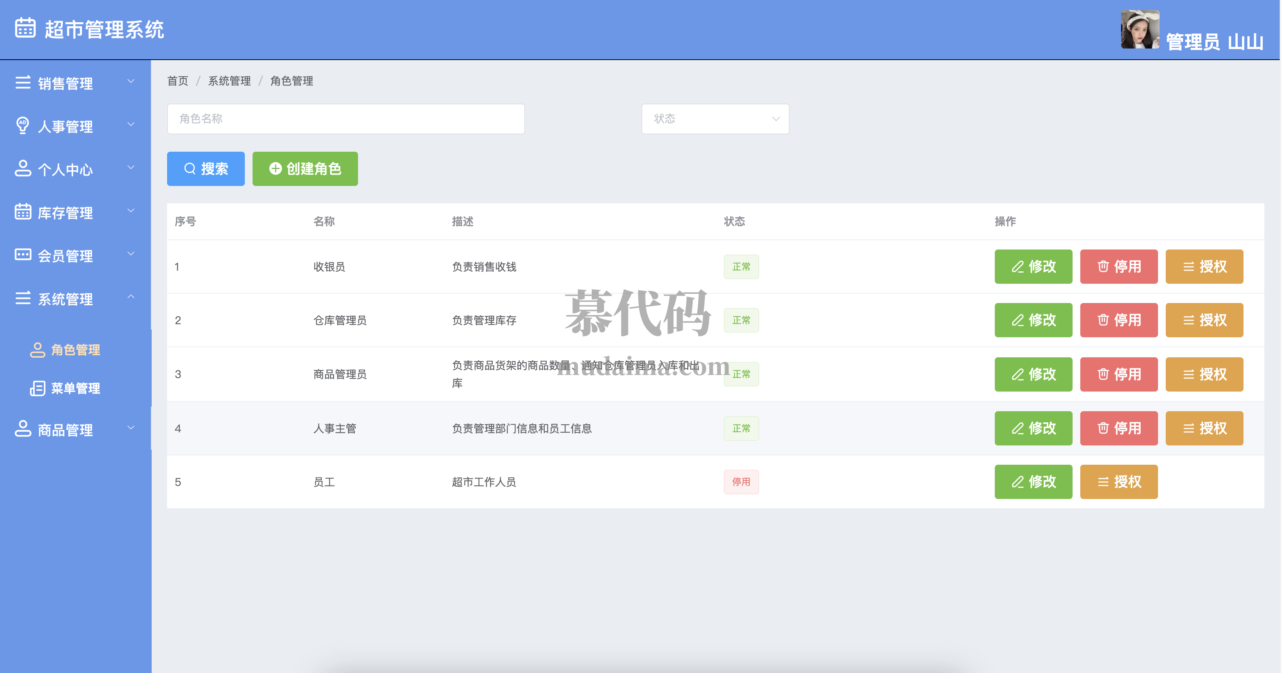Click 停用 for the 人事主管 role
This screenshot has height=673, width=1282.
[1118, 428]
